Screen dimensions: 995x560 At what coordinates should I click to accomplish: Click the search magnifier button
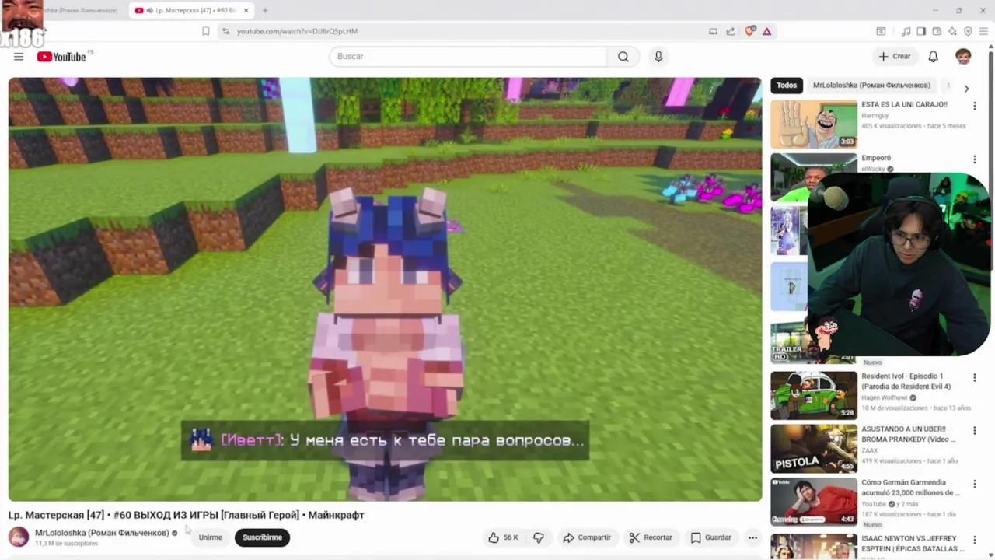point(623,57)
